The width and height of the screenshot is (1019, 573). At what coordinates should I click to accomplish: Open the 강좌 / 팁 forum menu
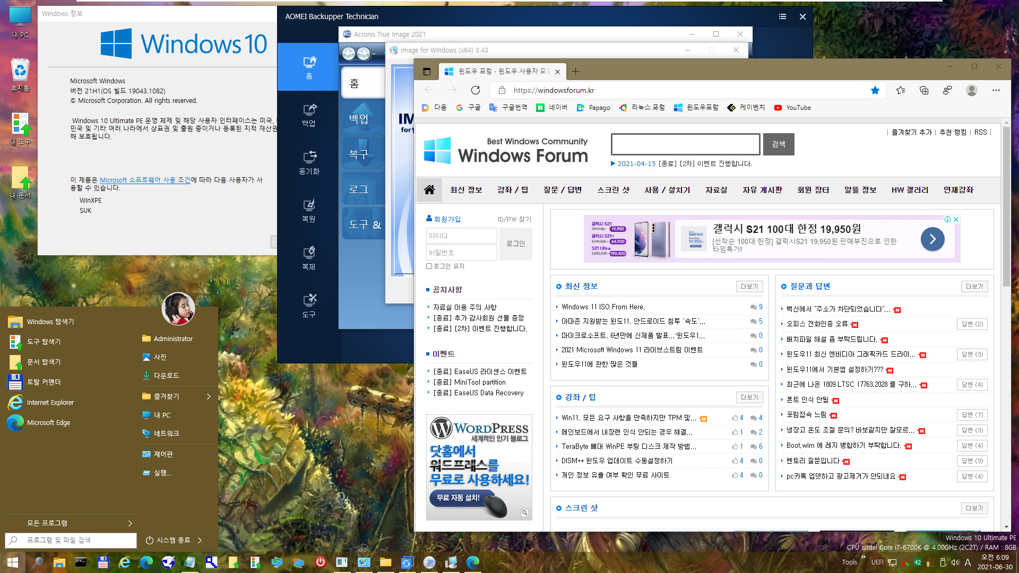(x=512, y=190)
